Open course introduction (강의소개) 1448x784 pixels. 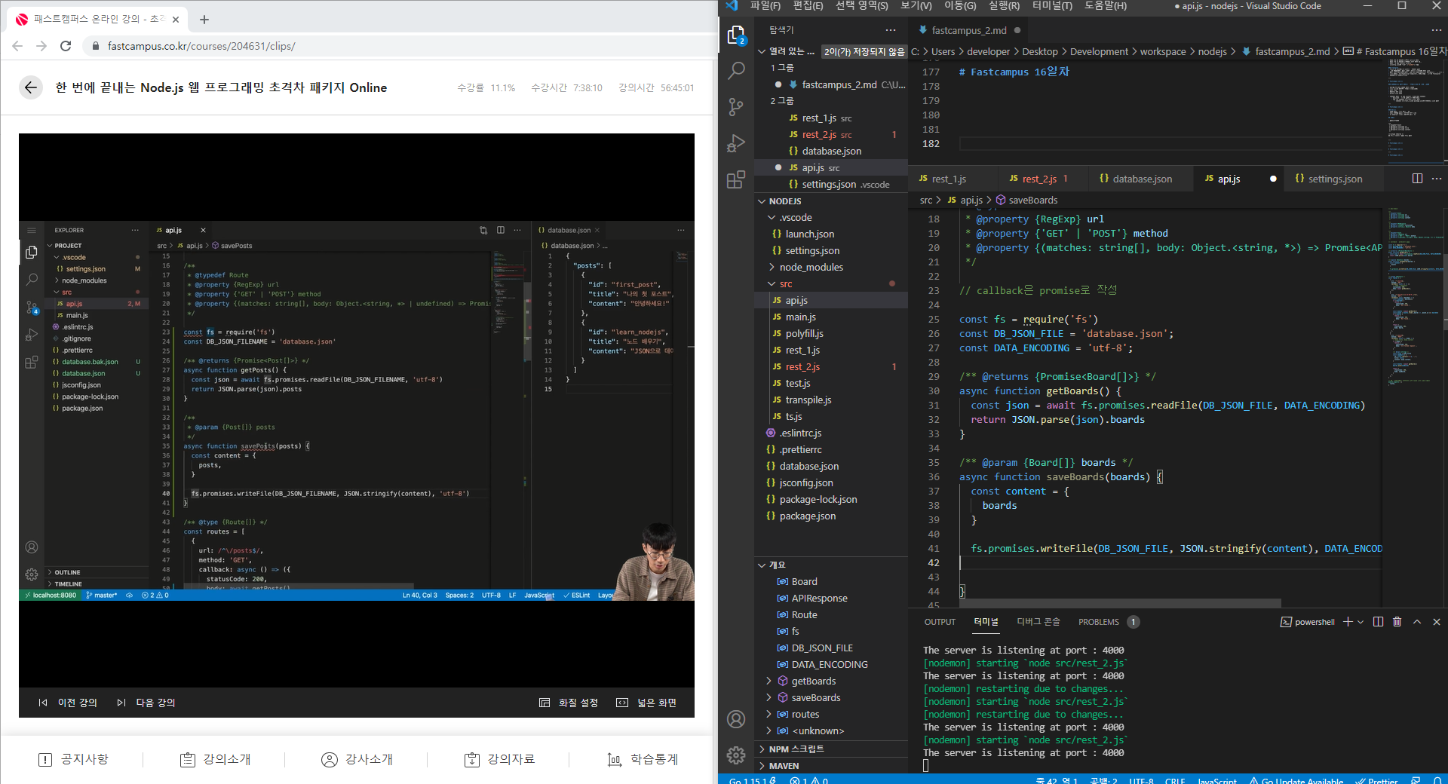[215, 759]
